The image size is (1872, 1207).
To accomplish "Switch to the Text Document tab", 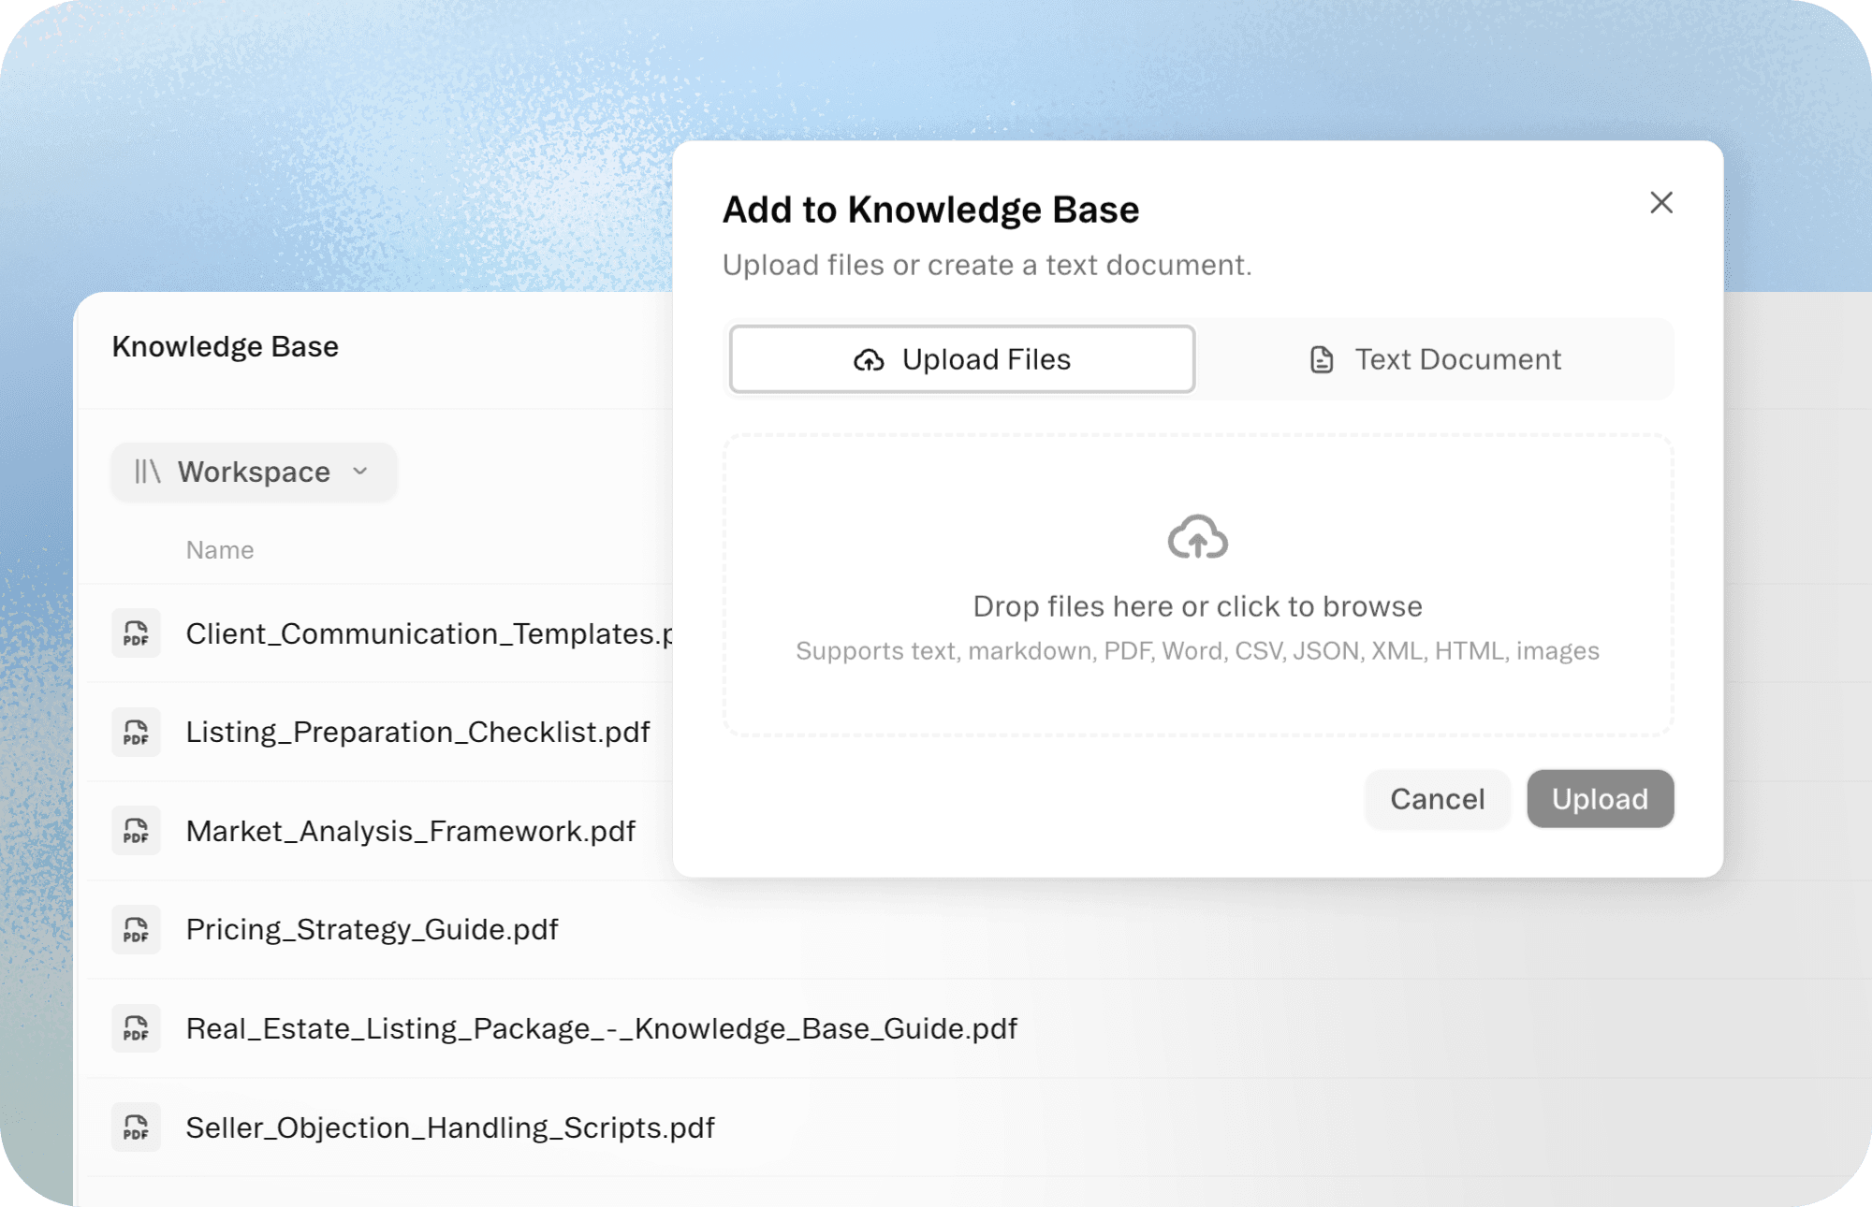I will pyautogui.click(x=1434, y=359).
